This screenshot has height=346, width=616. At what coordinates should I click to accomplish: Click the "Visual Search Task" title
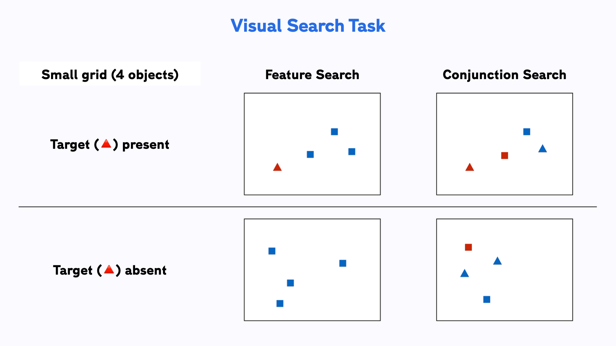tap(308, 26)
